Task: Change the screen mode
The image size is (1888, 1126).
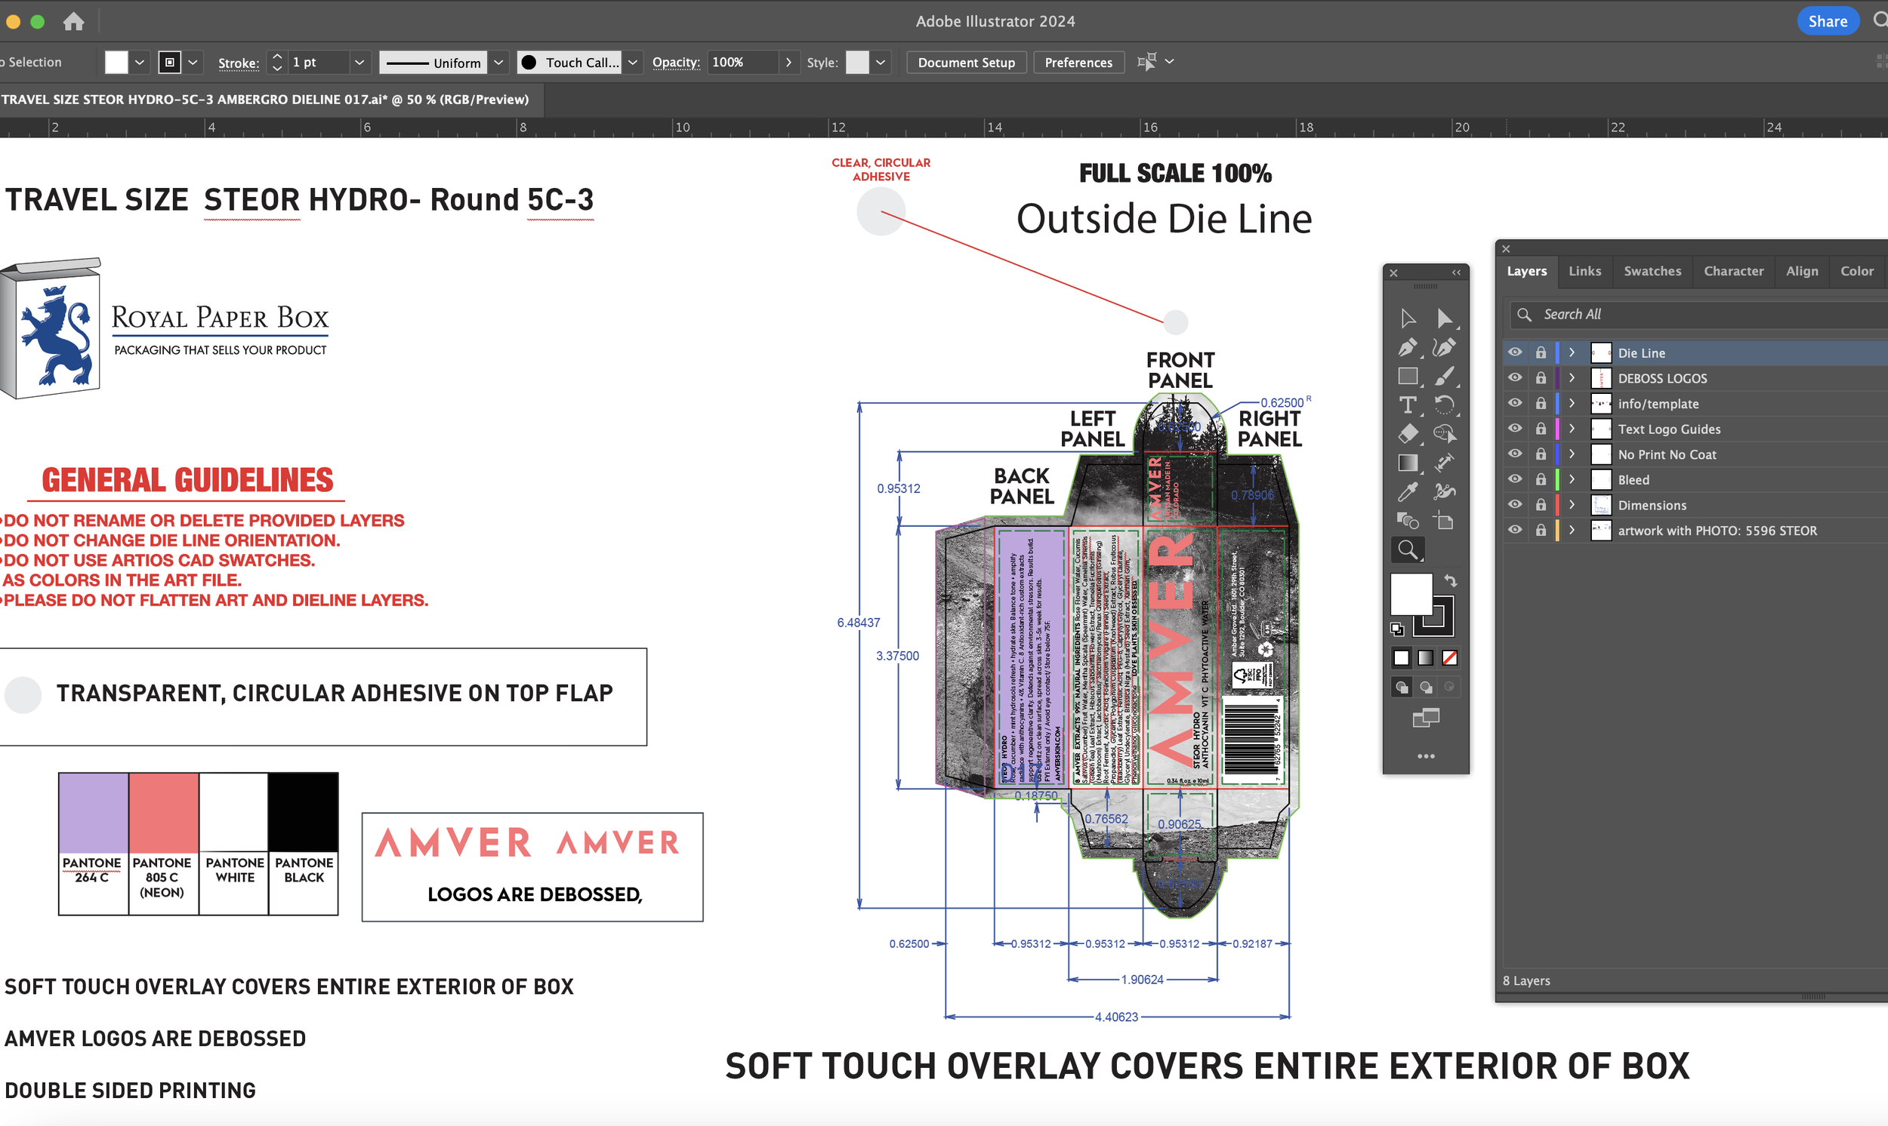Action: click(1426, 718)
